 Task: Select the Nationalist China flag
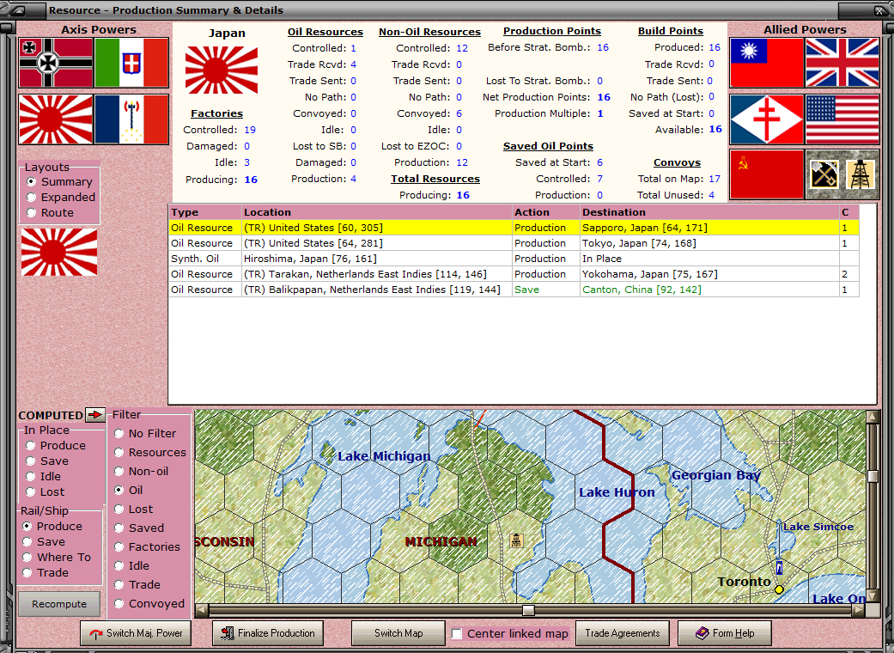point(766,63)
